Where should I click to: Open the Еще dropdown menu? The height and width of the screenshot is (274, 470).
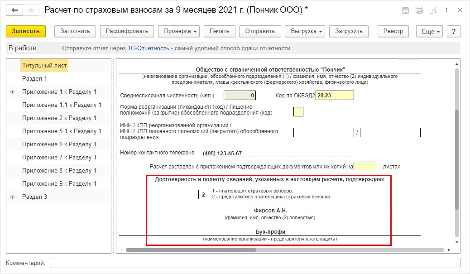pyautogui.click(x=430, y=31)
